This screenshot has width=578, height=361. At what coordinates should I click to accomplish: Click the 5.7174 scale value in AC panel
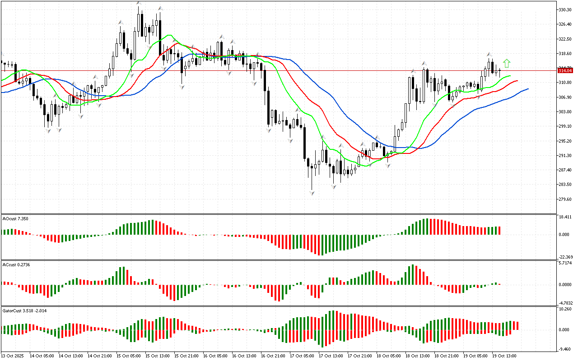tap(566, 263)
